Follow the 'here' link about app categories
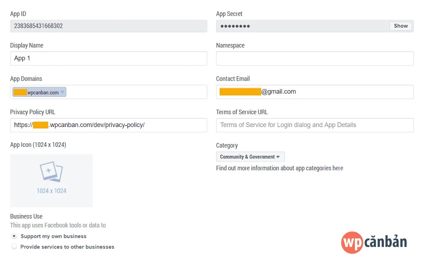Image resolution: width=423 pixels, height=259 pixels. pos(337,168)
